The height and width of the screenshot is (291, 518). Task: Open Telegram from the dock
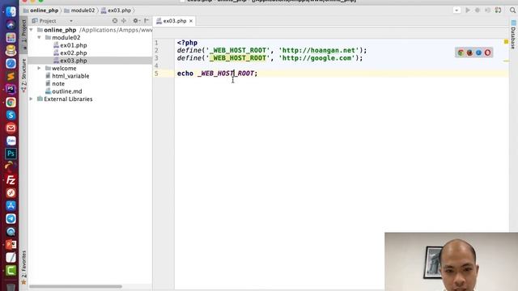pos(11,218)
